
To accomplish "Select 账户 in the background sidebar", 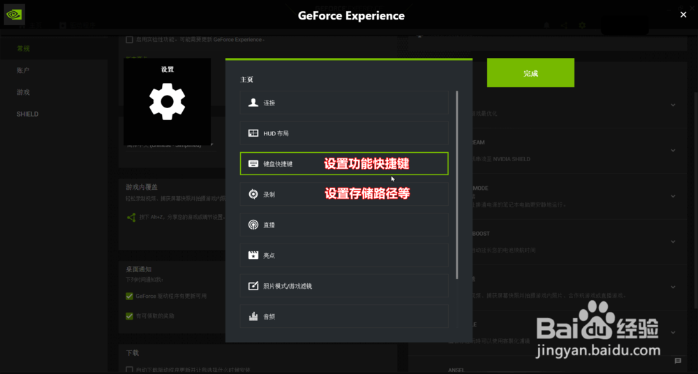I will [x=23, y=70].
